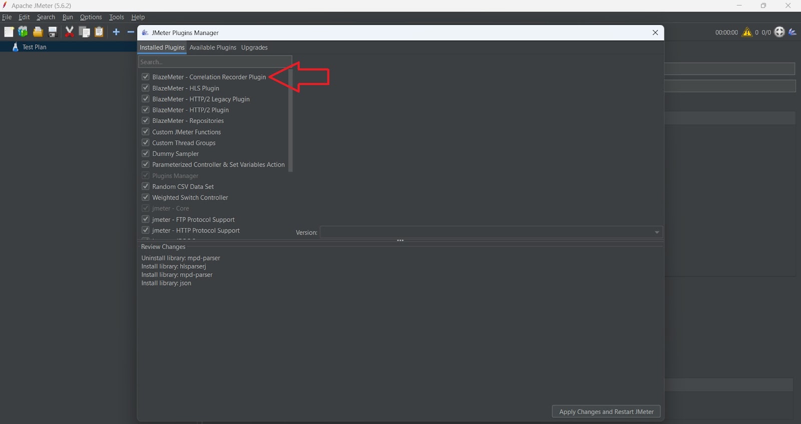
Task: Select the Test Plan tree node
Action: (x=34, y=47)
